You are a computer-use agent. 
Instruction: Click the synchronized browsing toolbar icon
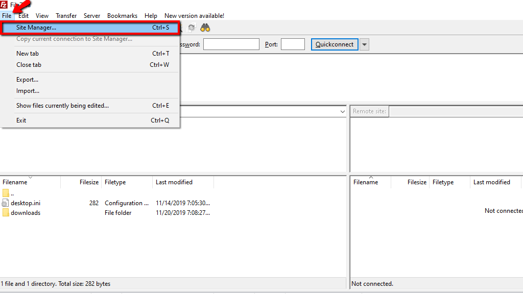(x=192, y=28)
